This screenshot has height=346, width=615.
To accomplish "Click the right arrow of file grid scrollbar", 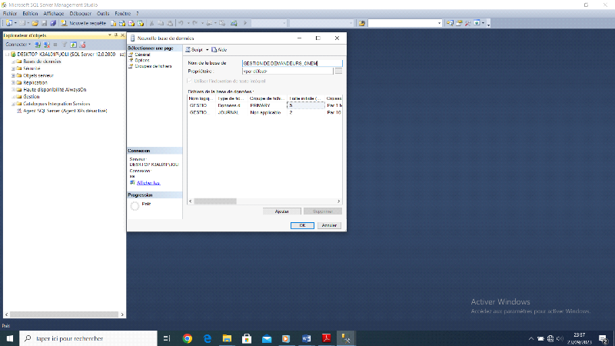I will tap(339, 201).
